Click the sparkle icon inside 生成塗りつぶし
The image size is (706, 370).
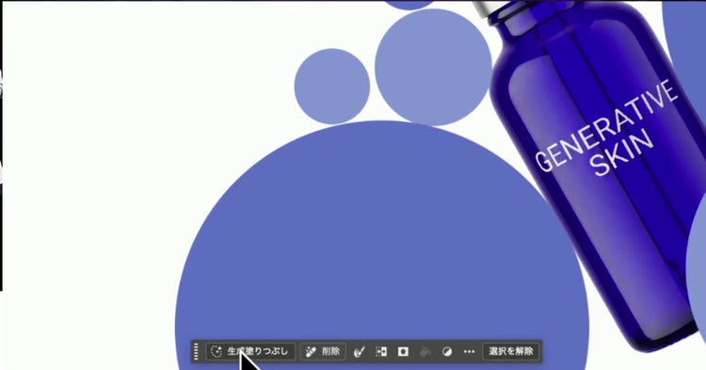[x=217, y=351]
